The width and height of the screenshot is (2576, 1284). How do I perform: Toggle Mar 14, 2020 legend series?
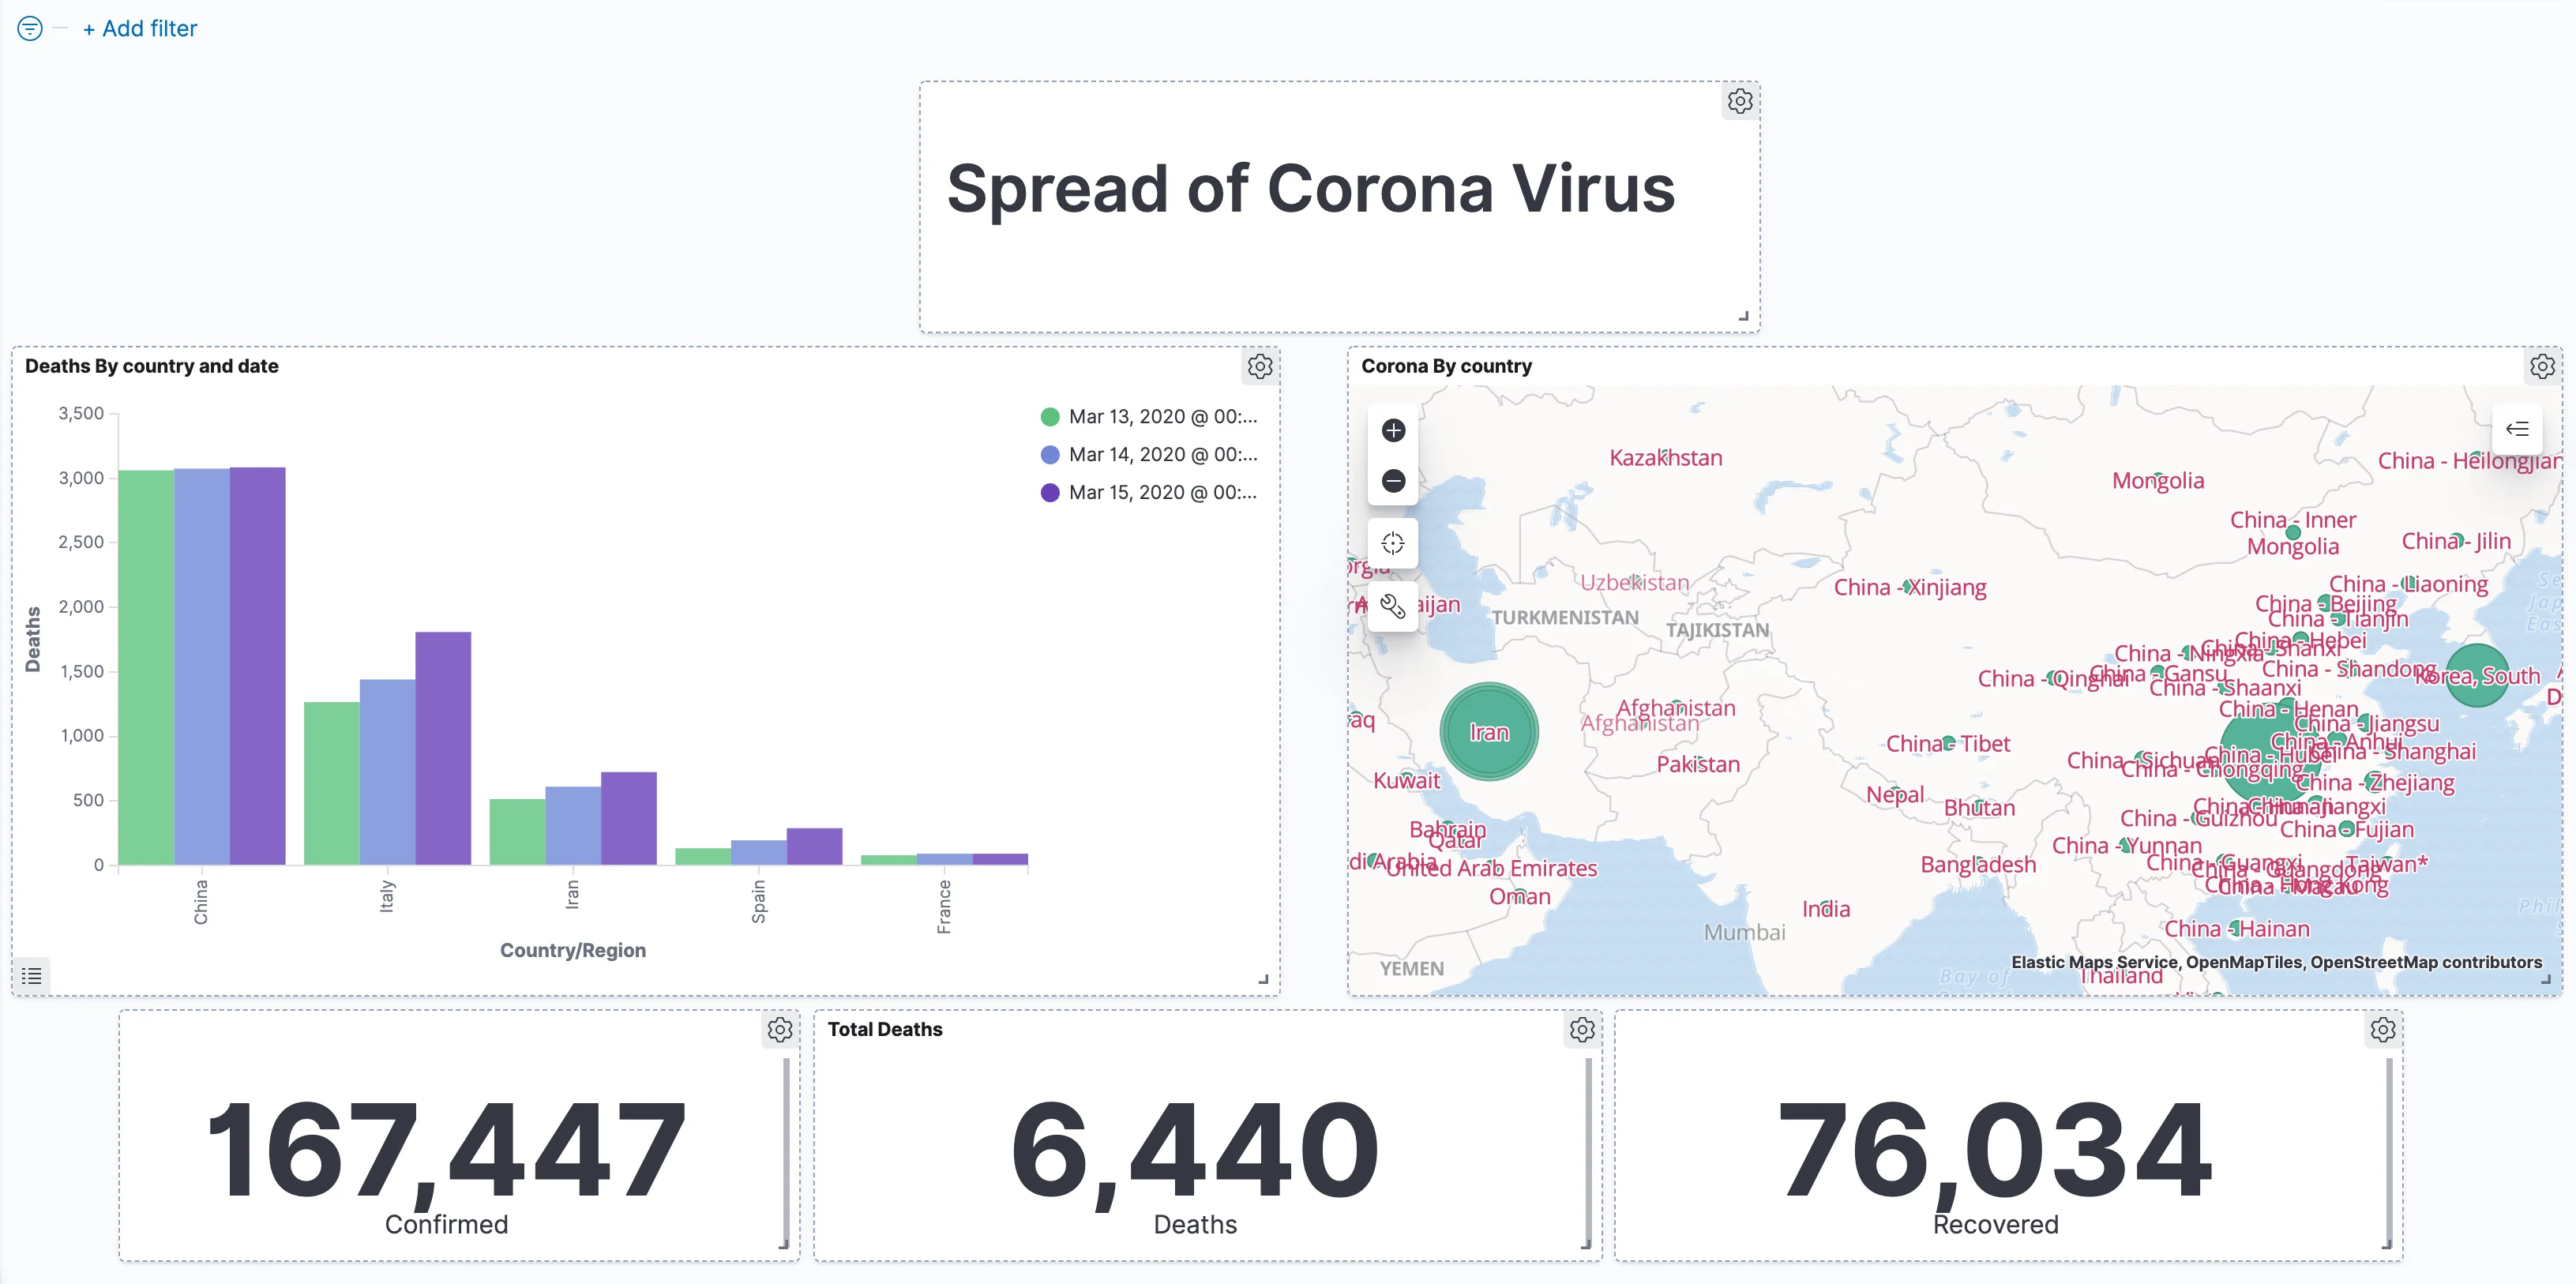[1150, 455]
